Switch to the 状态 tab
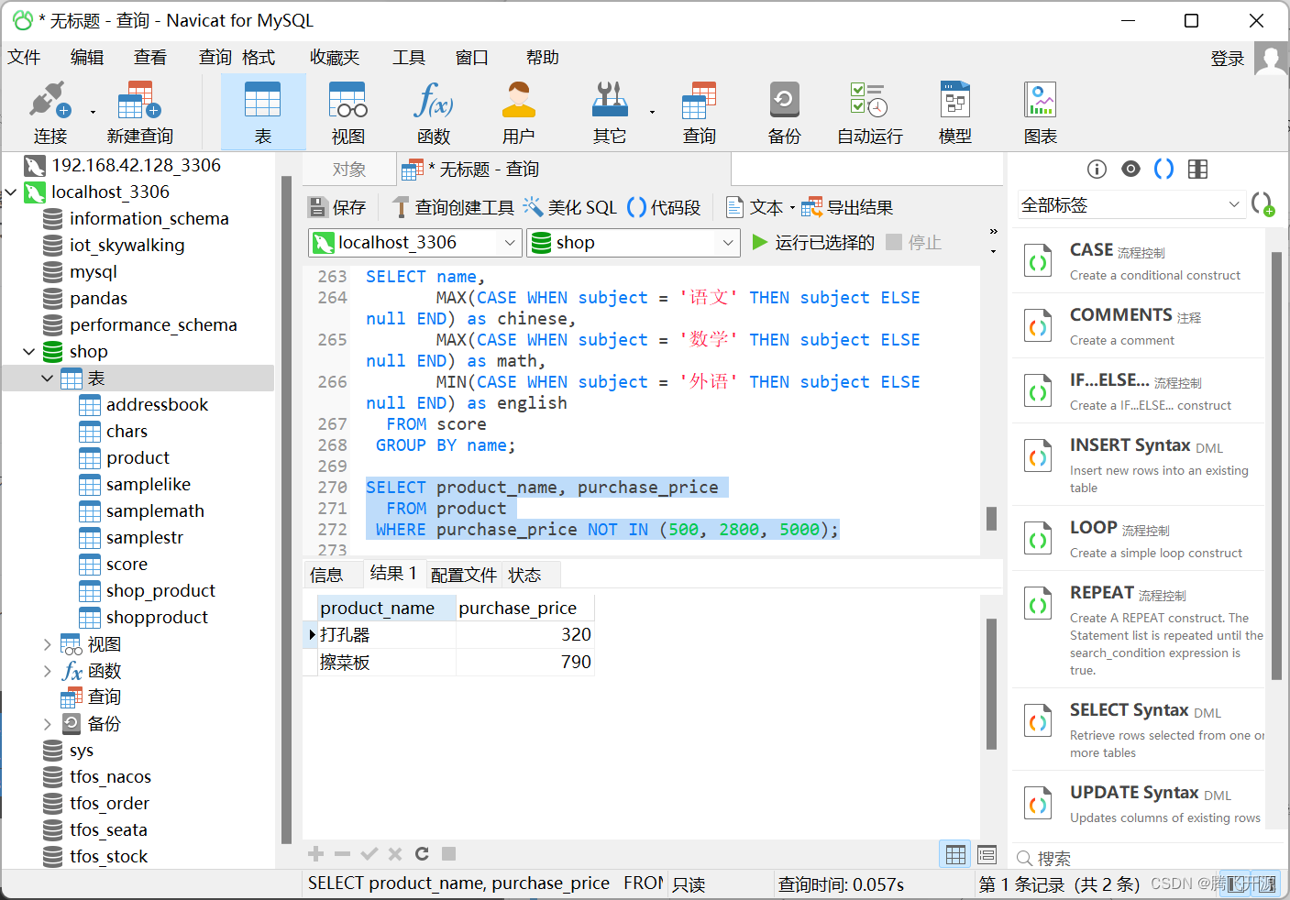The width and height of the screenshot is (1290, 900). pyautogui.click(x=524, y=575)
